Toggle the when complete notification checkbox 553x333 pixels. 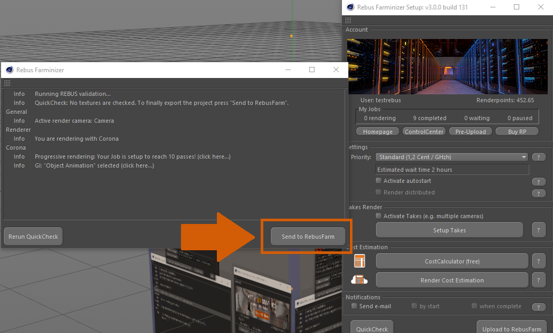[x=474, y=306]
